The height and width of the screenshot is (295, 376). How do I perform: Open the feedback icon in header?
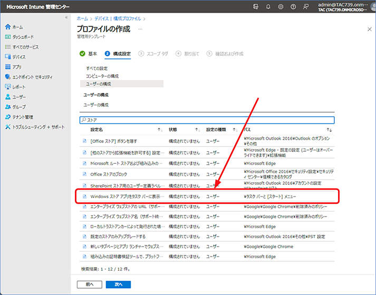tap(305, 7)
